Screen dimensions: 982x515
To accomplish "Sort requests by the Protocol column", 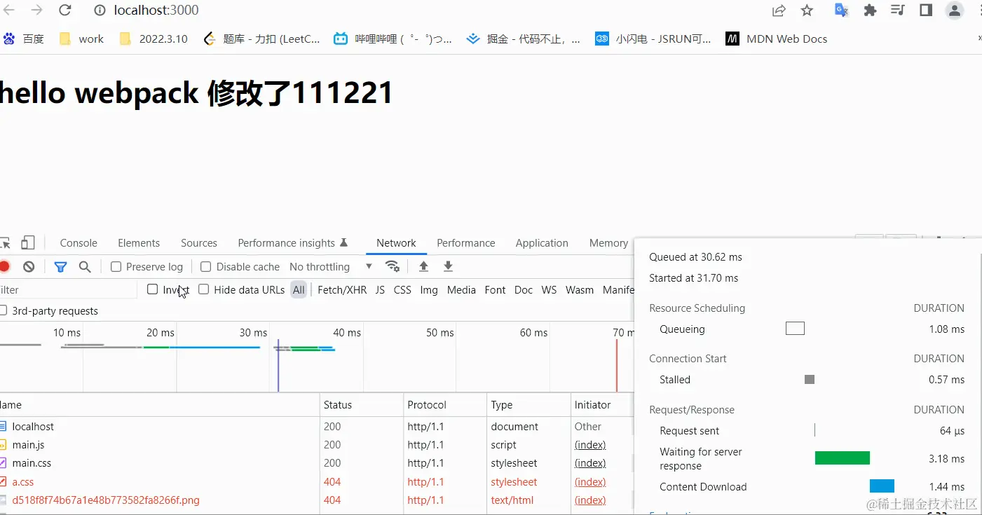I will pyautogui.click(x=445, y=405).
